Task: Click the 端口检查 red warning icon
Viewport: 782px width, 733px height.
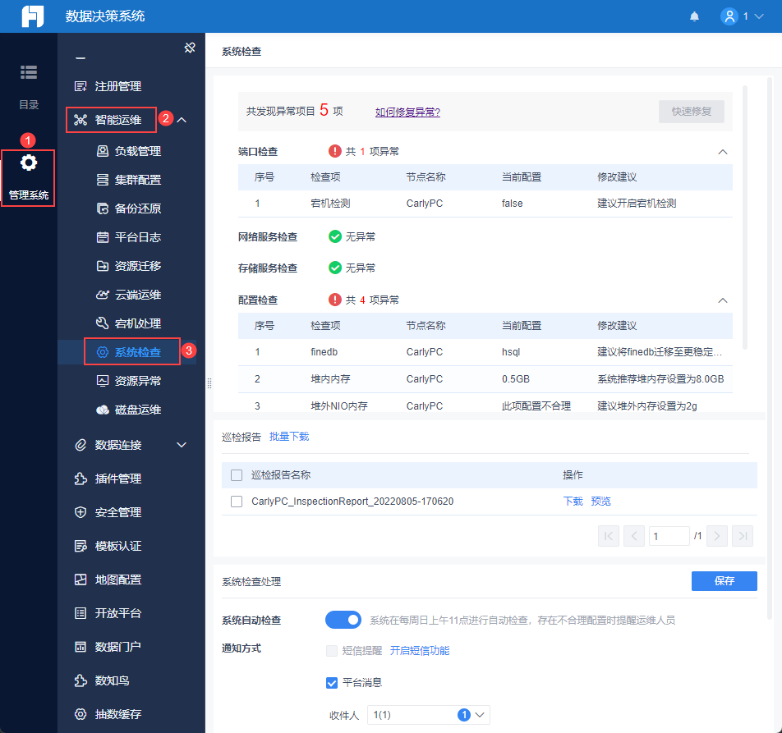Action: [334, 151]
